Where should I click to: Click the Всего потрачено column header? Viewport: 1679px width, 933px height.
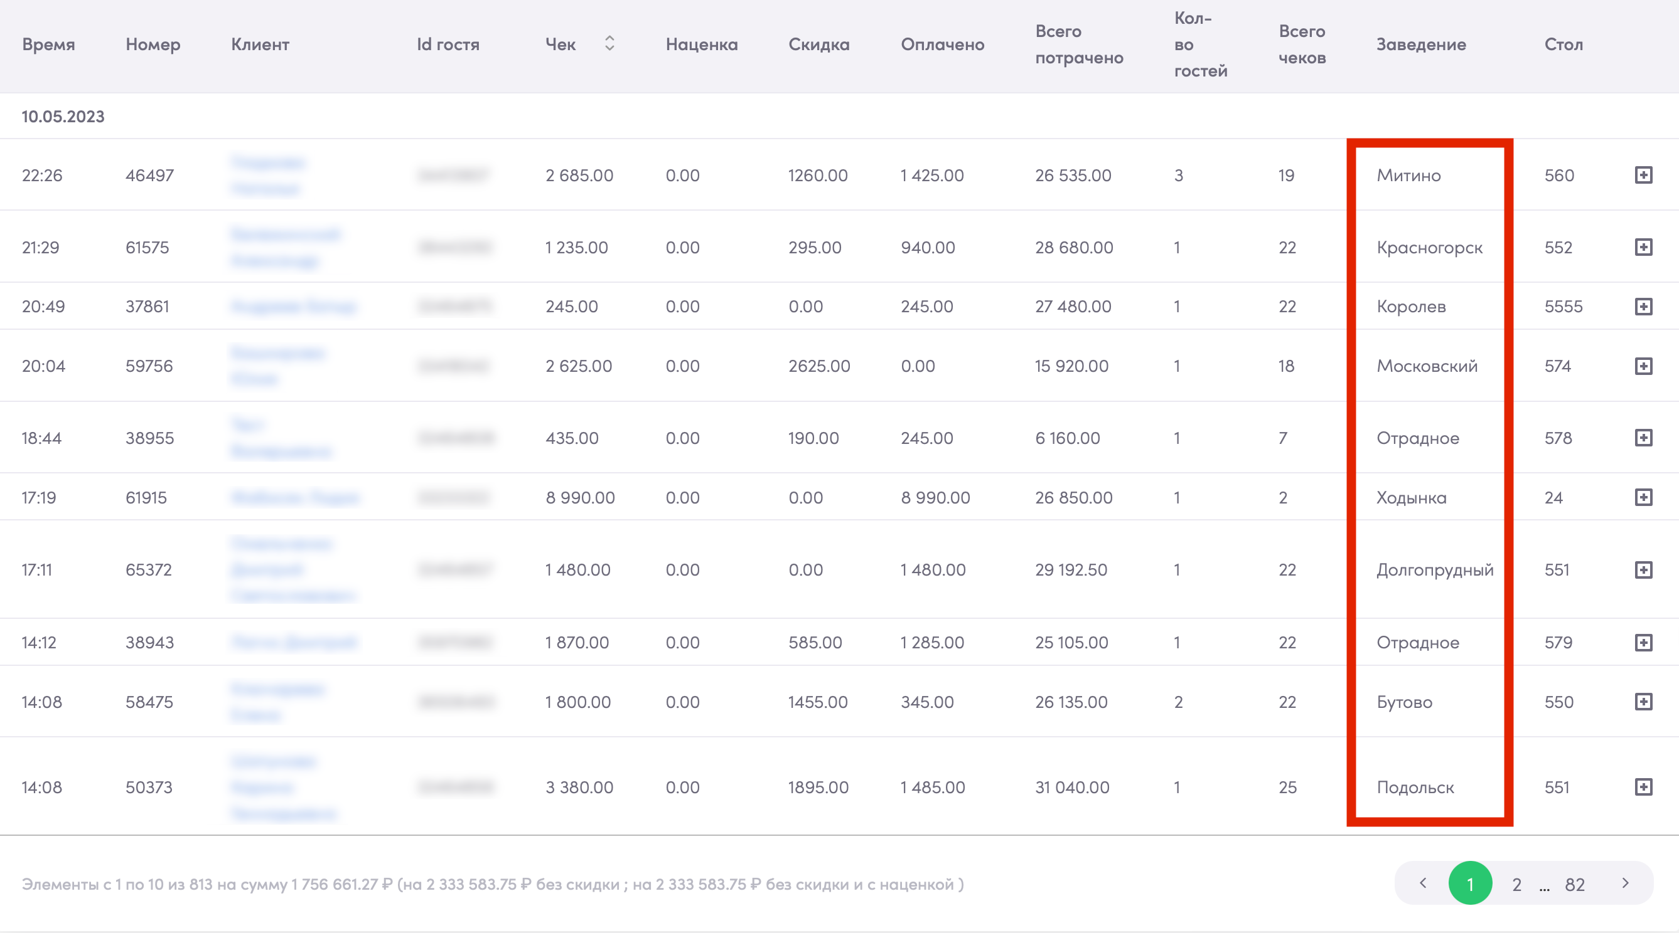click(x=1079, y=45)
